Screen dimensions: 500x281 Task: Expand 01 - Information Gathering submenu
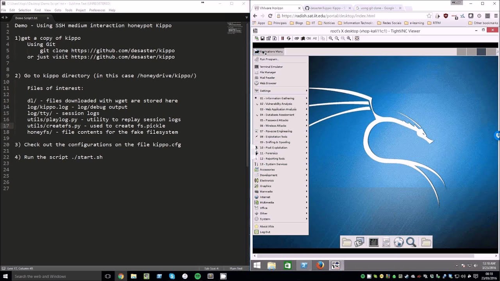(280, 98)
